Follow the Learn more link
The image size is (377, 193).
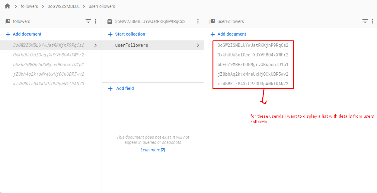tap(153, 150)
